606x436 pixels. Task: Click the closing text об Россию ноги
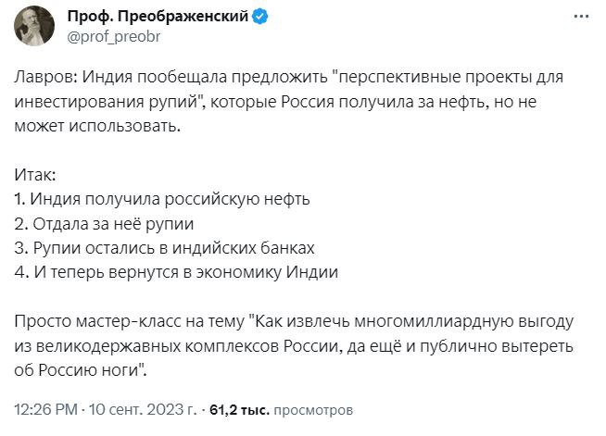(81, 370)
